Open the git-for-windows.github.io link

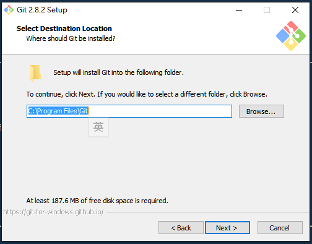coord(53,212)
